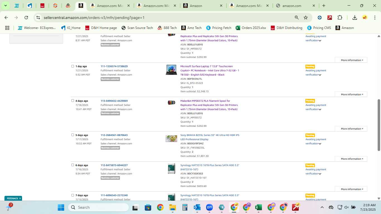Viewport: 381px width, 214px height.
Task: Open Microsoft Surface Laptop 7 product link
Action: pyautogui.click(x=210, y=70)
